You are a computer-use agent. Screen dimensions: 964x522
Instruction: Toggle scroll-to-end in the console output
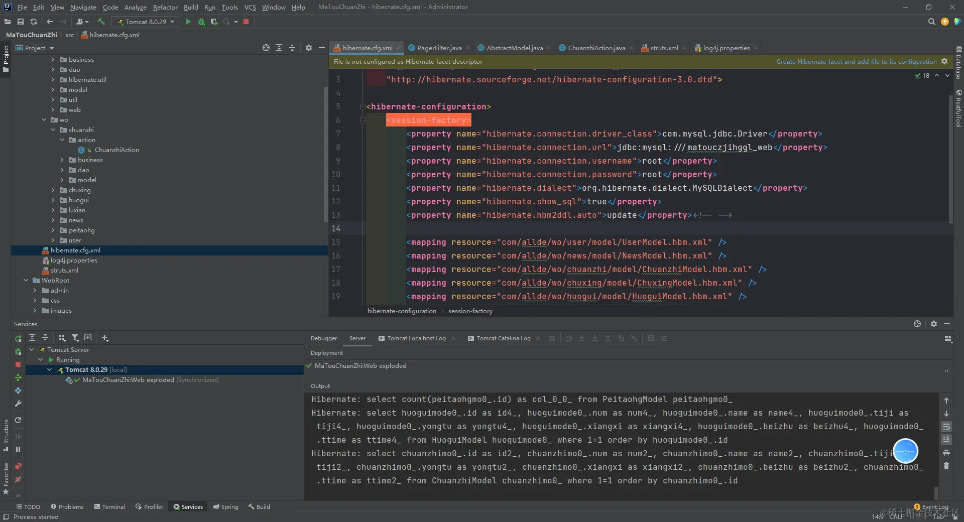coord(946,440)
